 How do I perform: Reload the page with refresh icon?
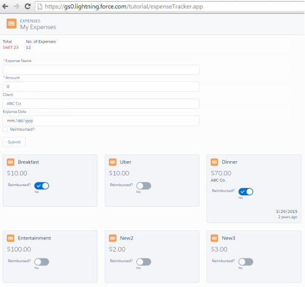point(27,6)
